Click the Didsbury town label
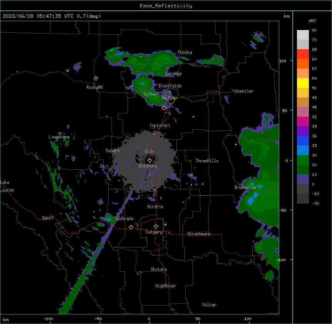This screenshot has height=324, width=332. pos(148,166)
